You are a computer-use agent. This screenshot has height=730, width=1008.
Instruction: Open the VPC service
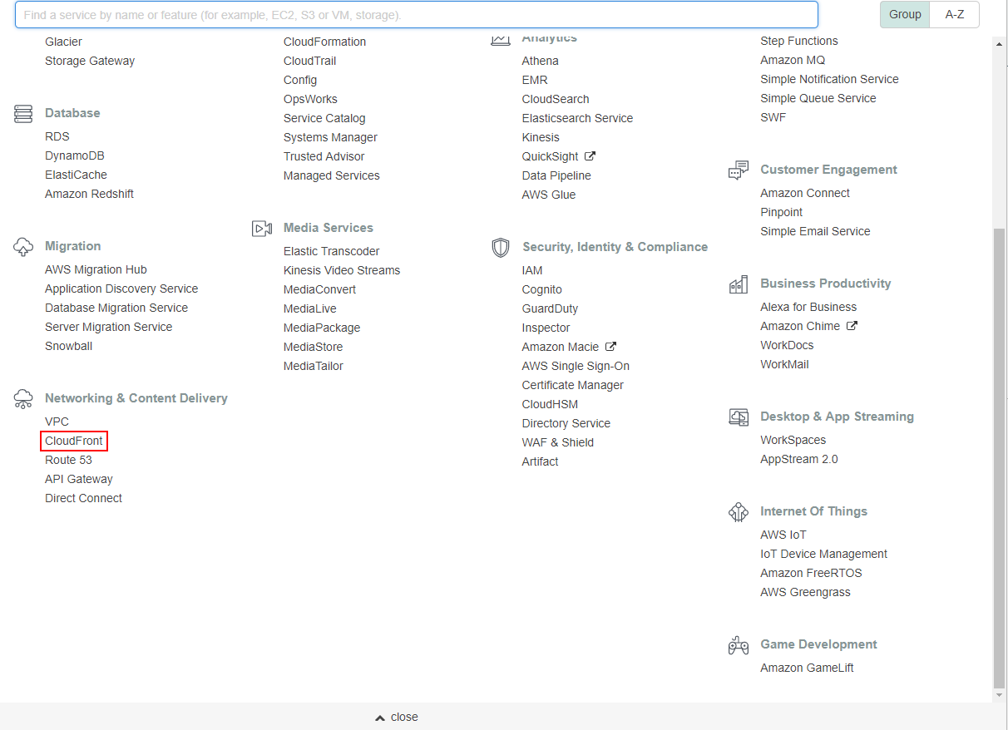(57, 422)
